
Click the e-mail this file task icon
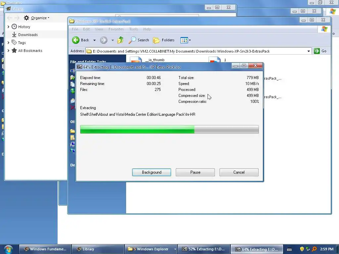[x=73, y=101]
